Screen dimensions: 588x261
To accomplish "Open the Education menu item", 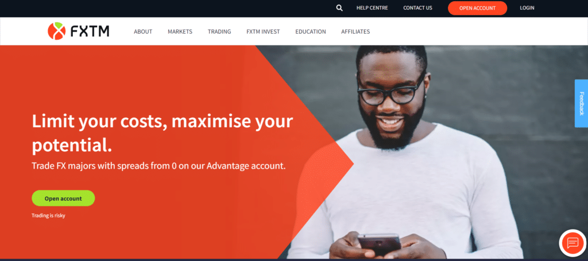I will 311,32.
